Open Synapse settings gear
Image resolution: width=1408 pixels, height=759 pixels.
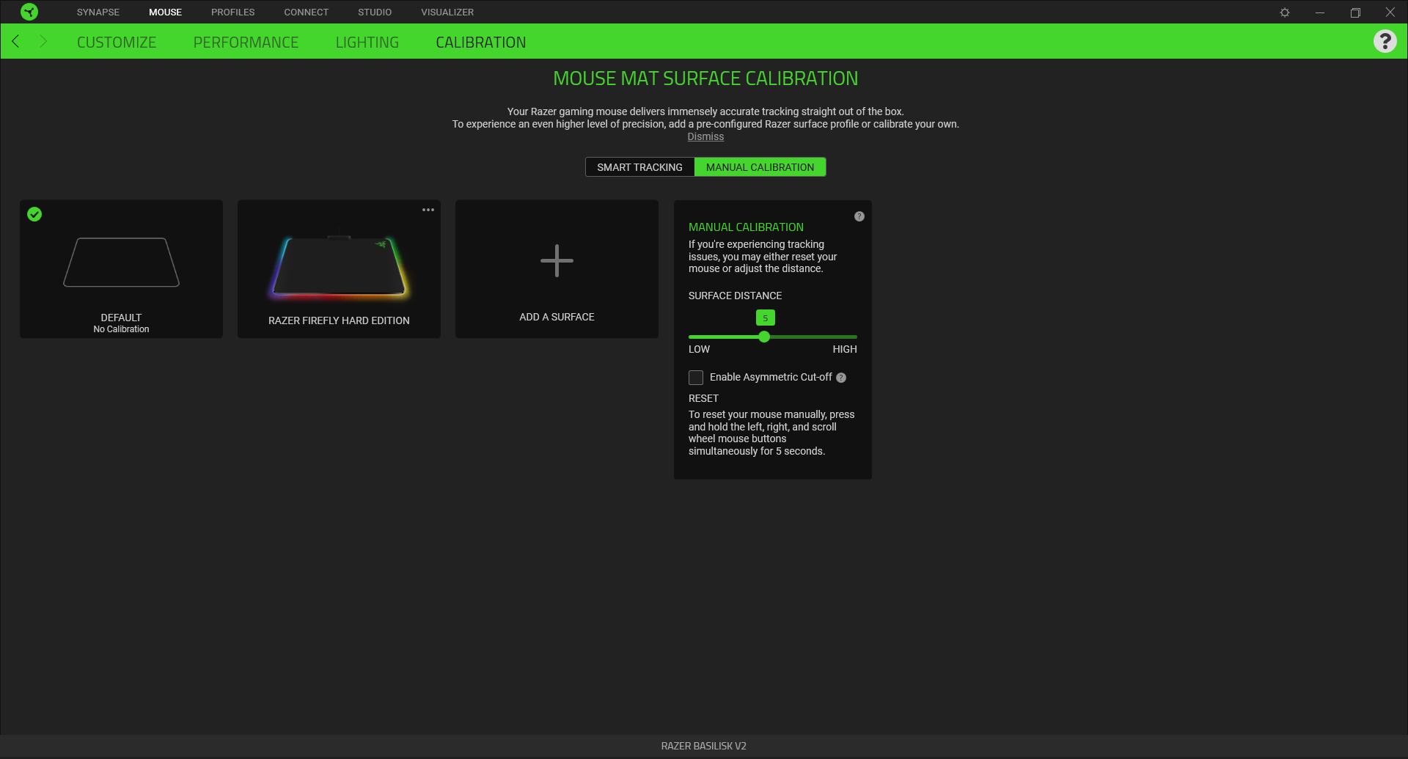point(1285,12)
